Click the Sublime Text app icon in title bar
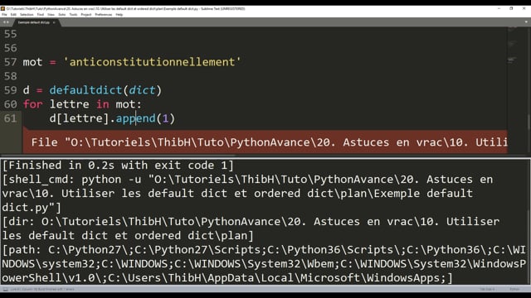Viewport: 531px width, 298px height. tap(2, 8)
